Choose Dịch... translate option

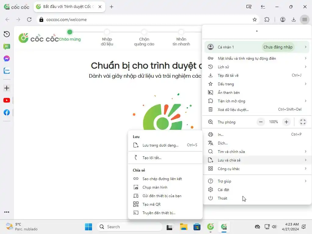click(257, 143)
